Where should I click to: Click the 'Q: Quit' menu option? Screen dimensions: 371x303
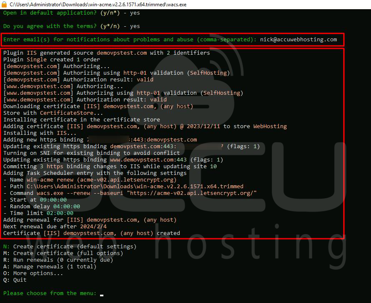click(15, 280)
